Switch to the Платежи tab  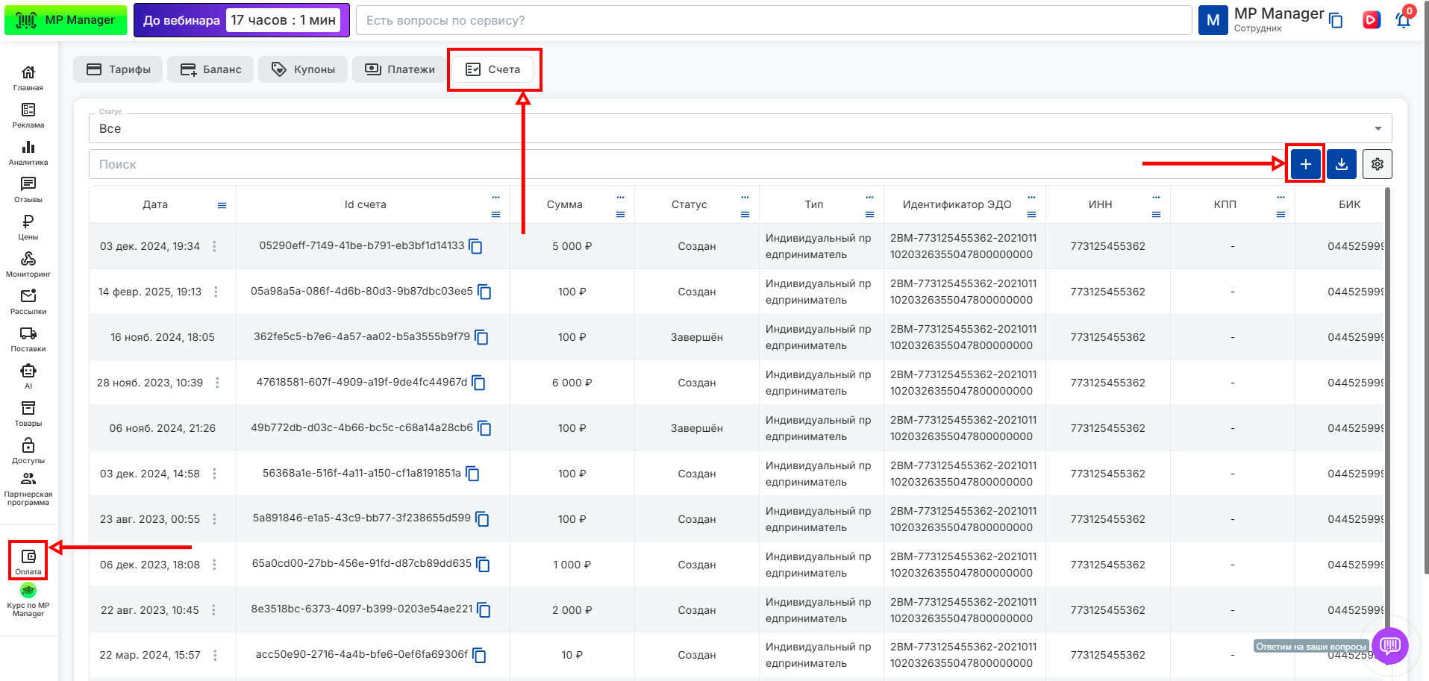click(399, 69)
